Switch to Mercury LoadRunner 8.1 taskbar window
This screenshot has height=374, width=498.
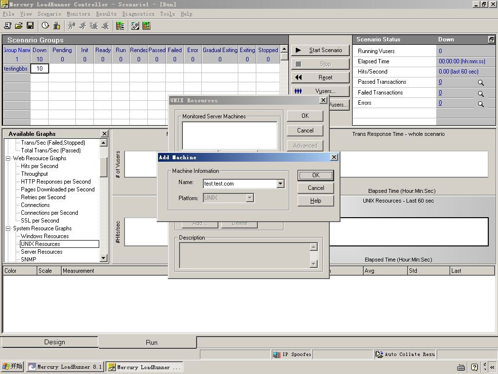coord(65,367)
